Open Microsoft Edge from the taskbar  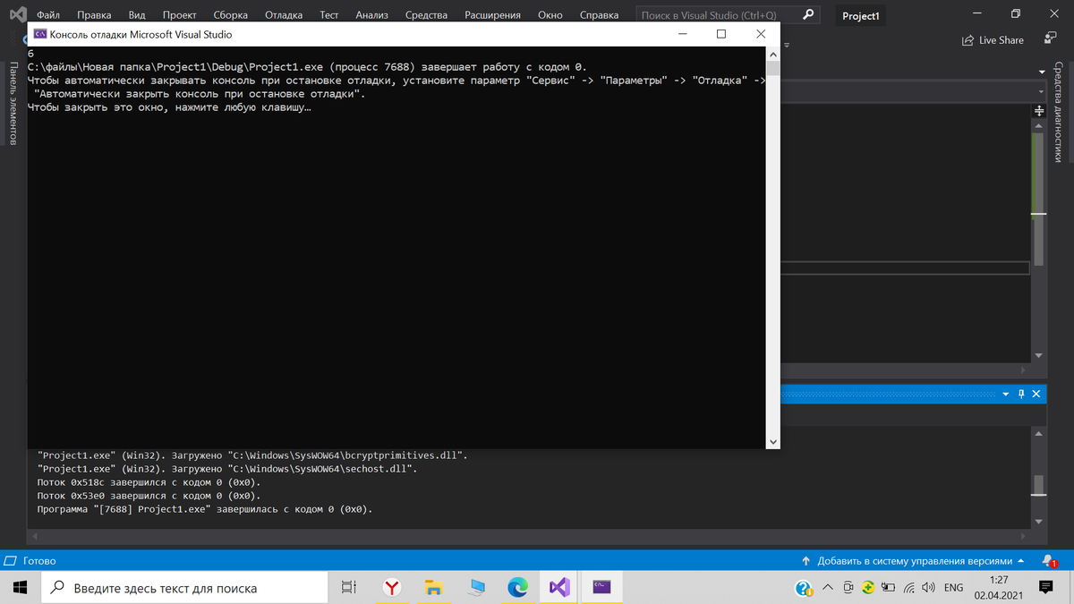pyautogui.click(x=517, y=587)
